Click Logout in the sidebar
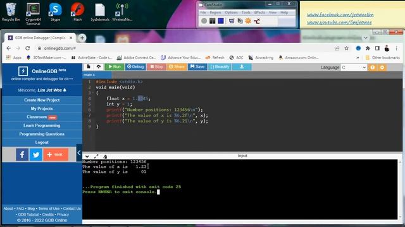Image resolution: width=405 pixels, height=227 pixels. tap(42, 143)
